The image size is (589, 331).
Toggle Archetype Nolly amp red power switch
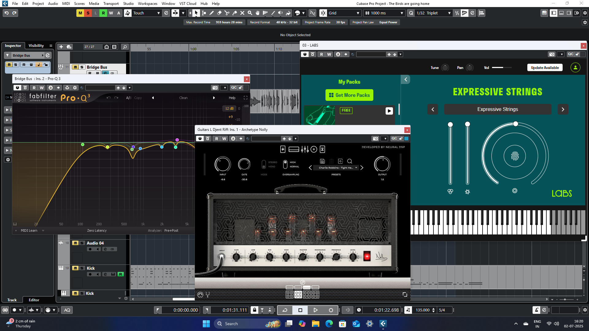(x=367, y=256)
